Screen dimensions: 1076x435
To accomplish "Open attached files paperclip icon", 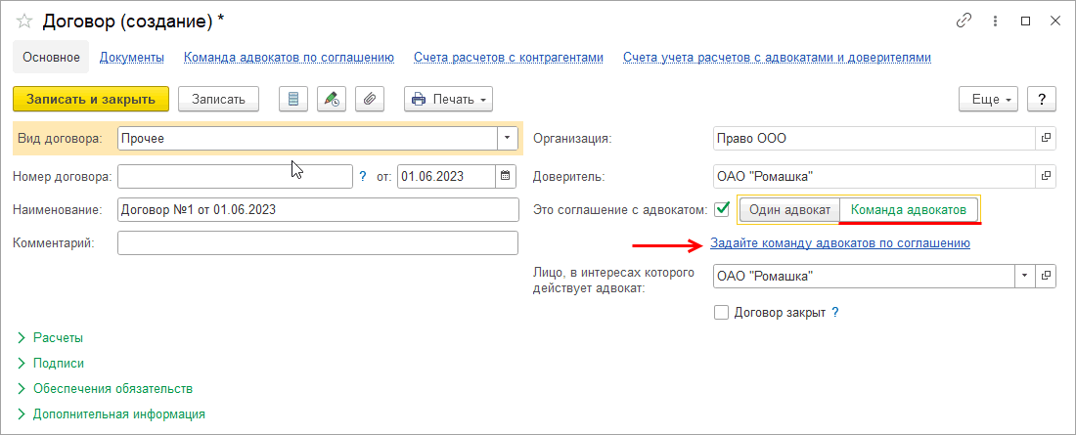I will [x=370, y=99].
